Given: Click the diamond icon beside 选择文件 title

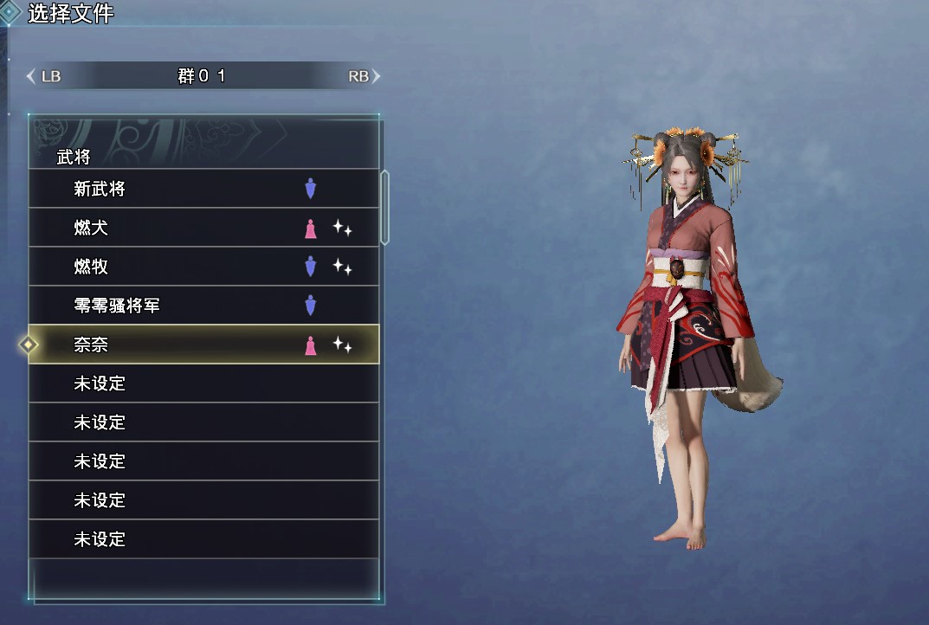Looking at the screenshot, I should tap(10, 12).
